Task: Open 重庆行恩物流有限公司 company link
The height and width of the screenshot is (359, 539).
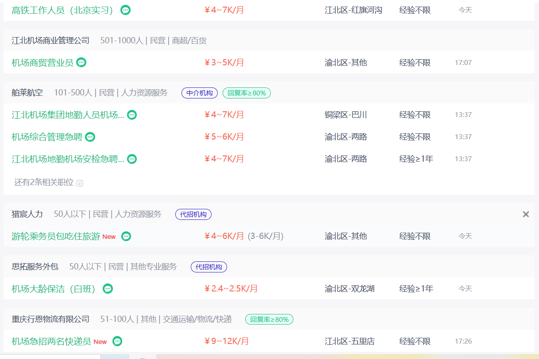Action: (50, 319)
